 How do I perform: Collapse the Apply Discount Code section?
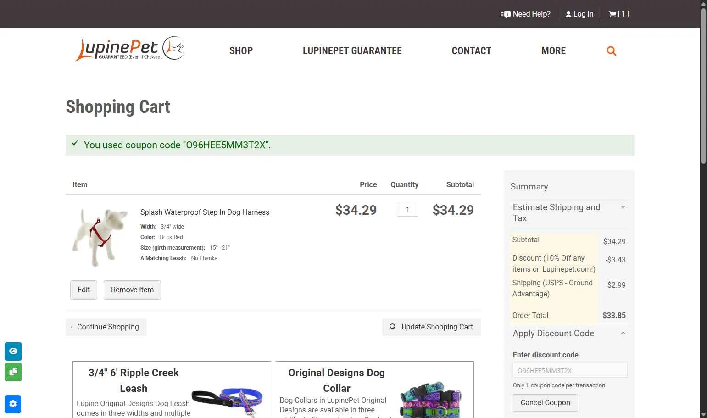coord(569,334)
